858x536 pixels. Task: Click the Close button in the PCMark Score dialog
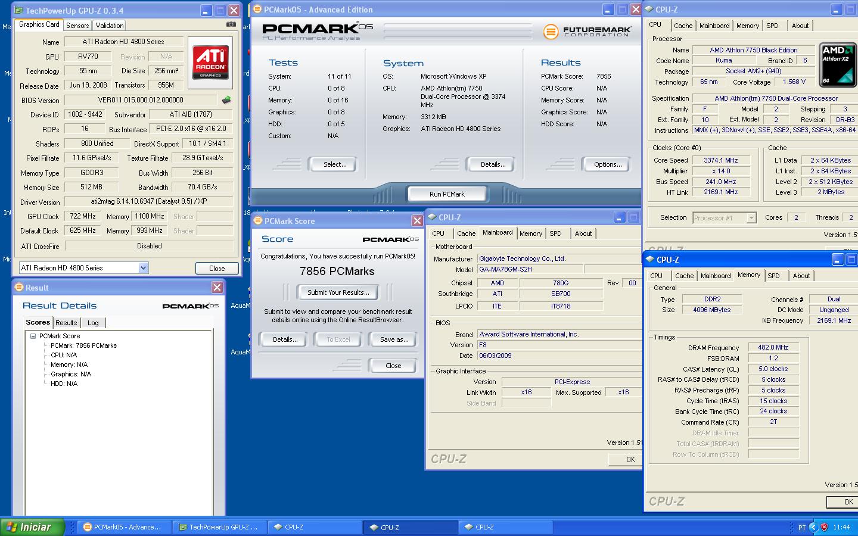[x=393, y=366]
